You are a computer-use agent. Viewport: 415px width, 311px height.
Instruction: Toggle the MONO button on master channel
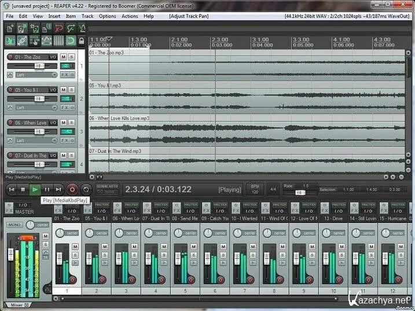click(x=14, y=225)
